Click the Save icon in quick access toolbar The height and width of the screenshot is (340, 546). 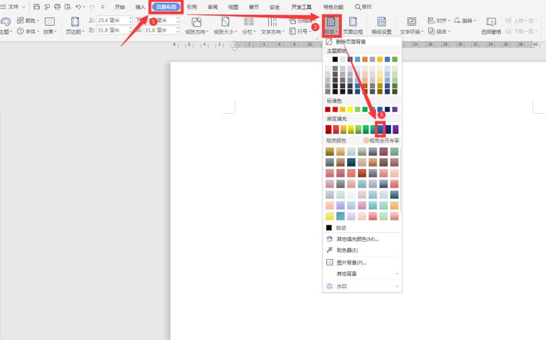(x=36, y=7)
